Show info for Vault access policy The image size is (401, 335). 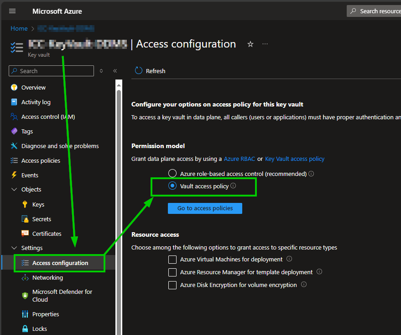click(x=233, y=186)
